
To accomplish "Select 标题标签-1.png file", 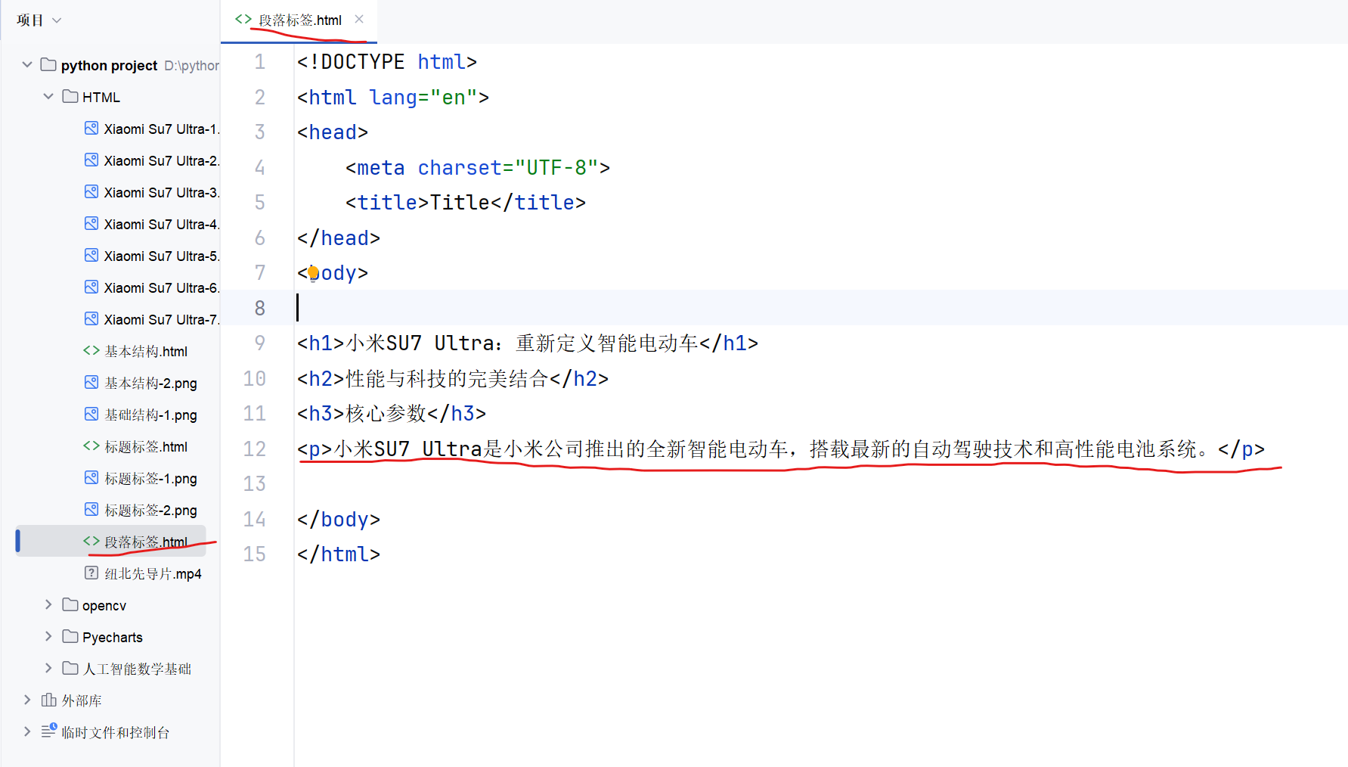I will 150,479.
